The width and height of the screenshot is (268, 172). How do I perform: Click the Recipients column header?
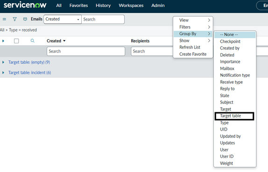140,41
